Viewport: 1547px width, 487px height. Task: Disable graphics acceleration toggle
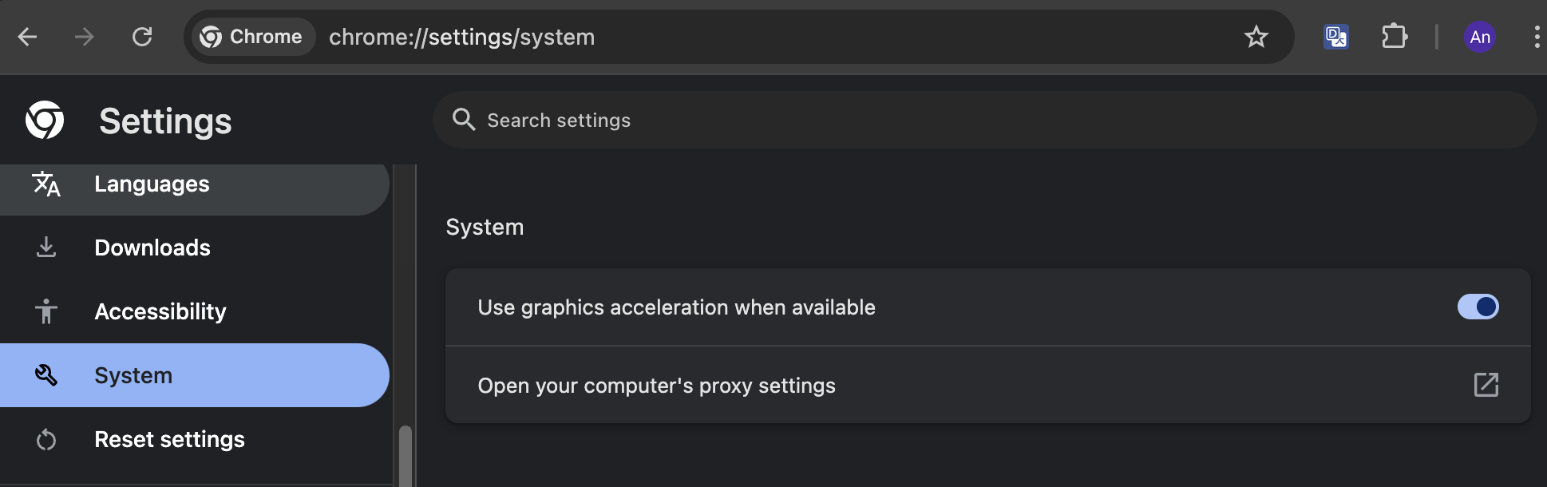[x=1478, y=307]
